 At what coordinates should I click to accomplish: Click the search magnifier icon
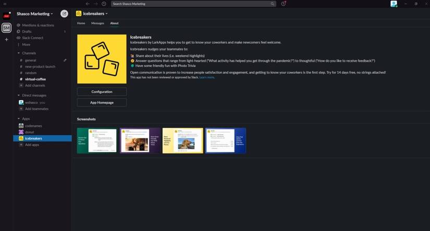272,4
